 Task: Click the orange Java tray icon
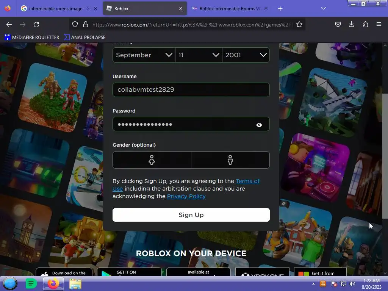click(323, 284)
